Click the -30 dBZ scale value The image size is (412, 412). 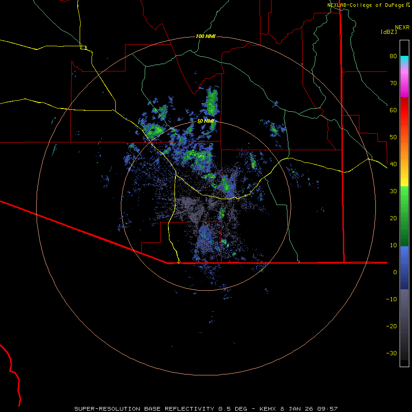[x=391, y=353]
